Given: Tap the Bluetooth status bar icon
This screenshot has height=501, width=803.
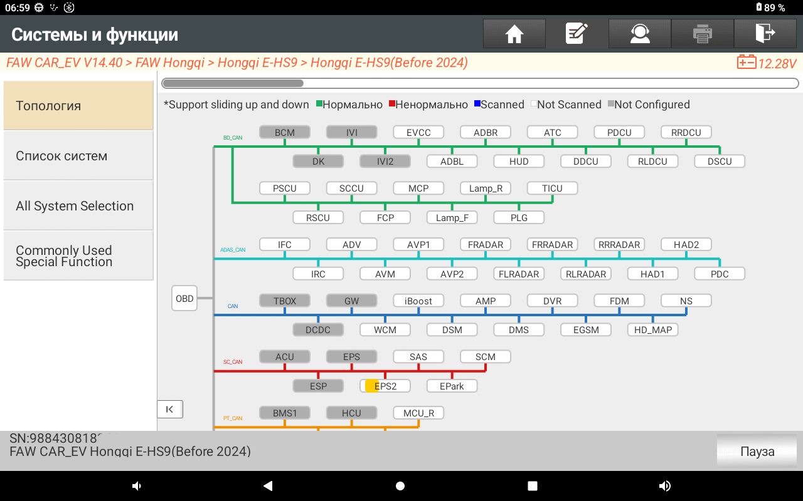Looking at the screenshot, I should pos(70,8).
